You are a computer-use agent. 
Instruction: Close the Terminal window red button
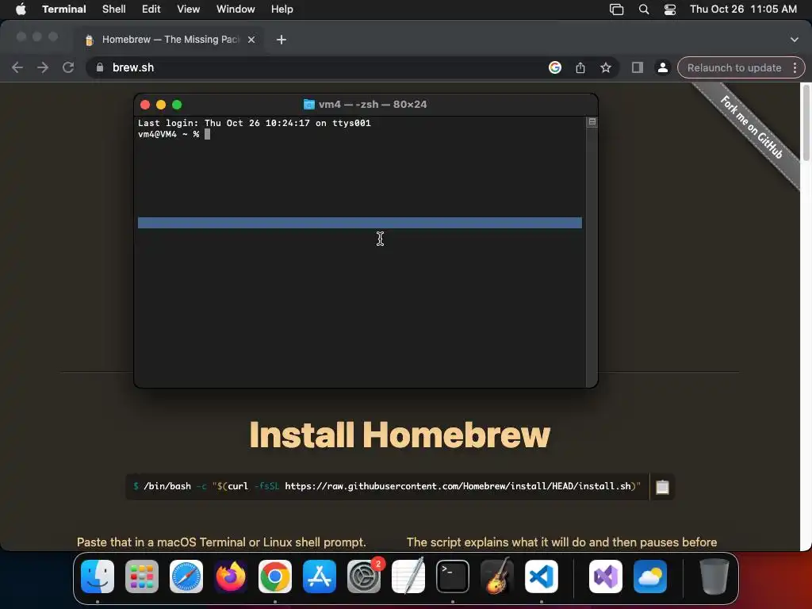tap(145, 105)
